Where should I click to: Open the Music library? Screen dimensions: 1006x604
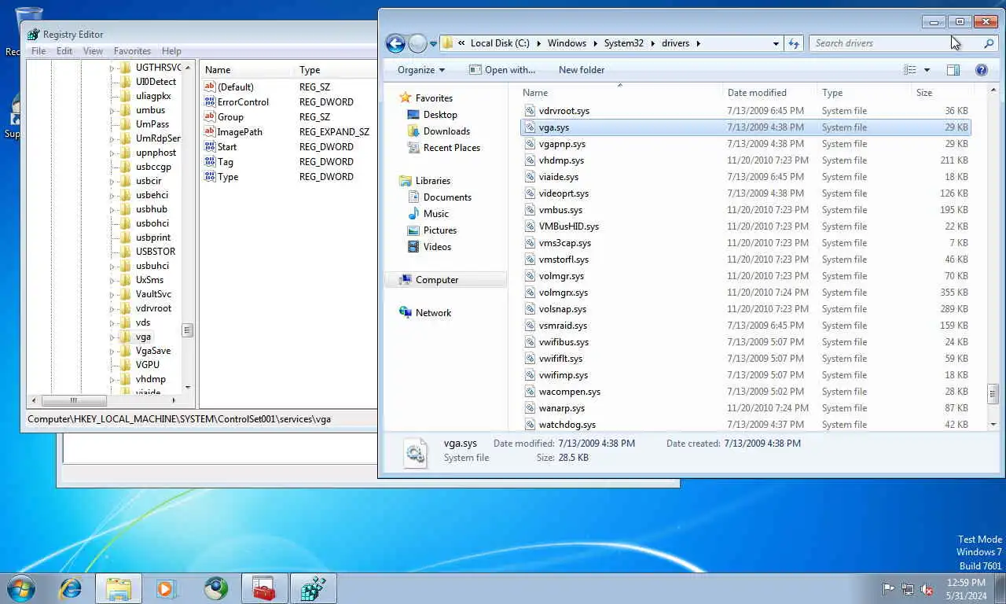(x=435, y=214)
